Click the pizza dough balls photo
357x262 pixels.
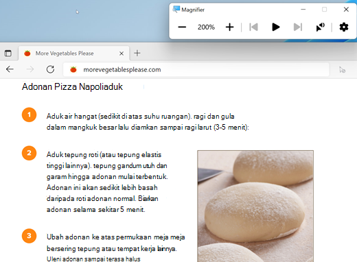coord(255,206)
